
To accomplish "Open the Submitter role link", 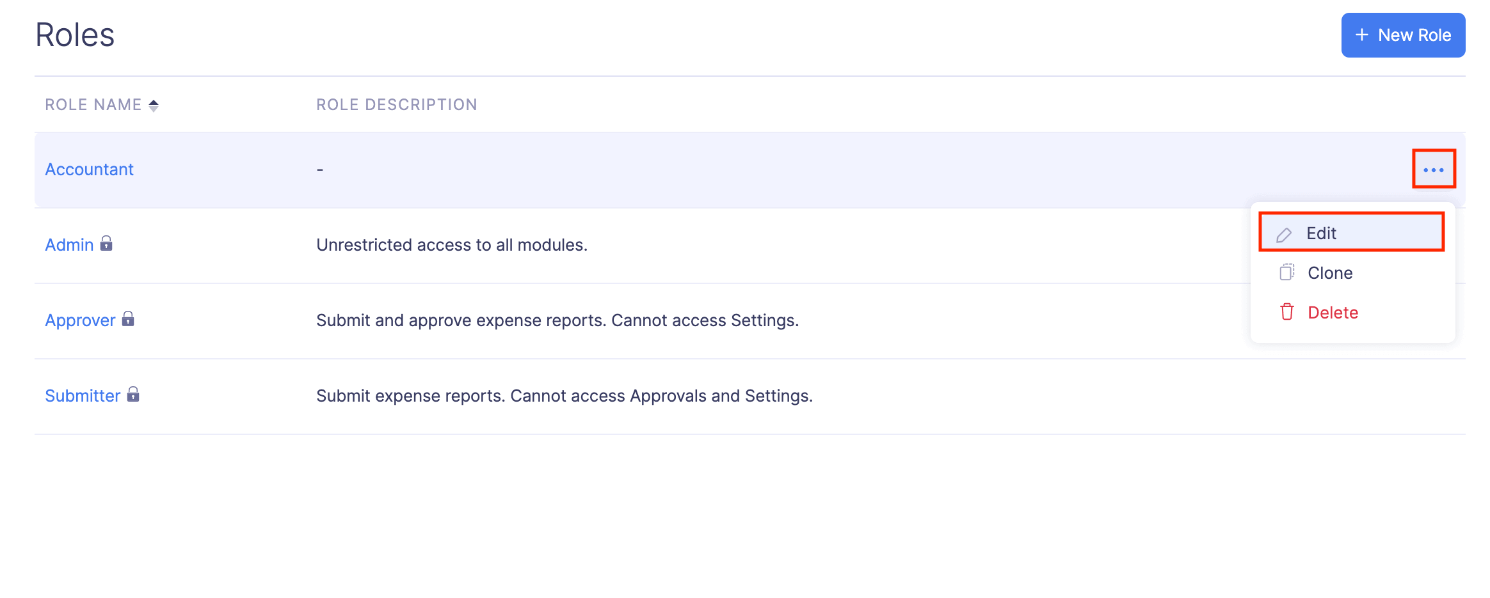I will click(83, 396).
